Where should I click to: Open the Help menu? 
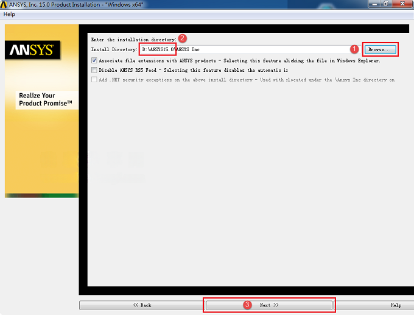click(x=9, y=14)
